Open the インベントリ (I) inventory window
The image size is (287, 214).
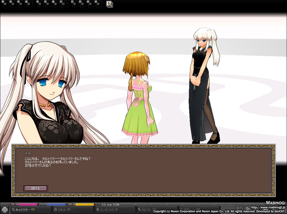pos(115,210)
